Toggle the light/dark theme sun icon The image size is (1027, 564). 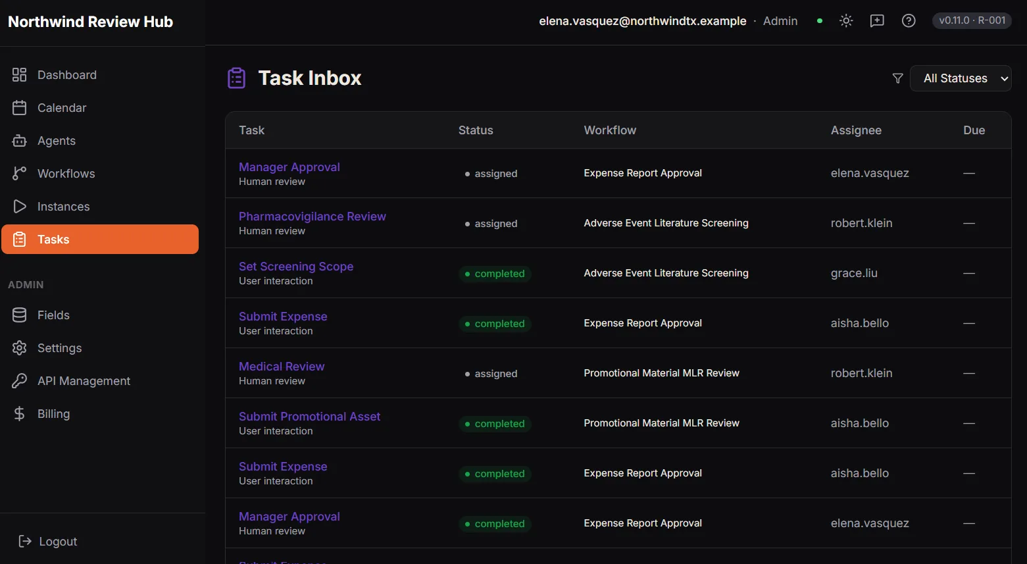click(x=846, y=21)
